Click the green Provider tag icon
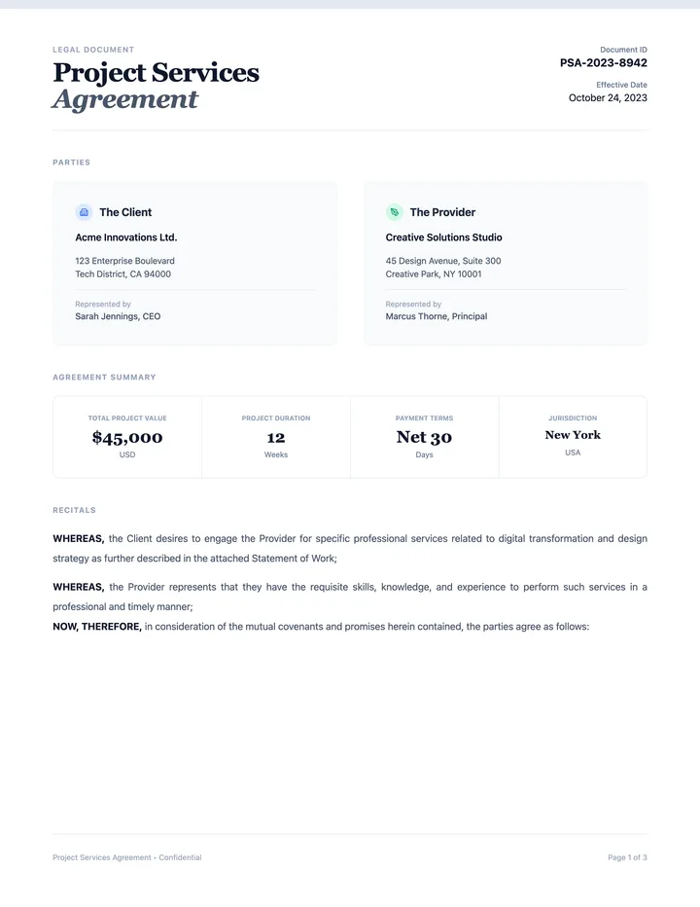The width and height of the screenshot is (700, 907). pos(394,212)
